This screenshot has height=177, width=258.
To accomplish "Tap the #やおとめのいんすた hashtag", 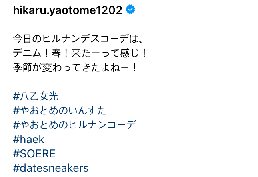I will coord(60,110).
